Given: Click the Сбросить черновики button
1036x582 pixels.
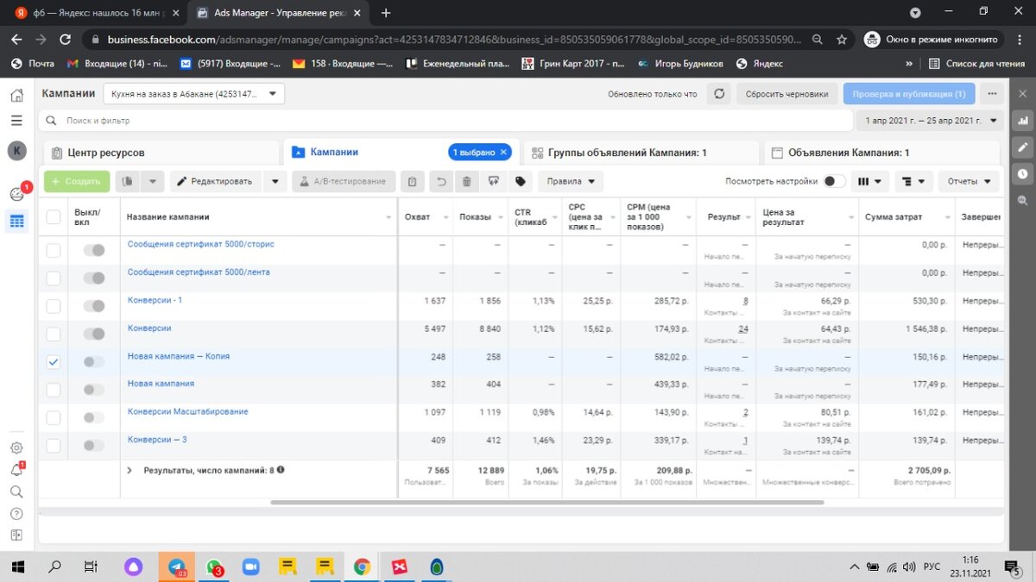Looking at the screenshot, I should coord(786,94).
